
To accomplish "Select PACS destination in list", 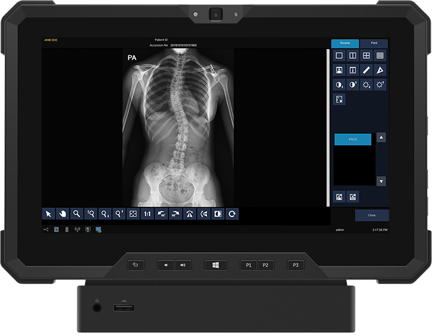I will (x=353, y=139).
